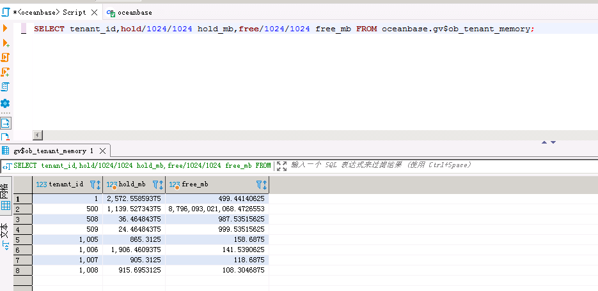Select hold_mb cell 24.46484375

click(134, 229)
